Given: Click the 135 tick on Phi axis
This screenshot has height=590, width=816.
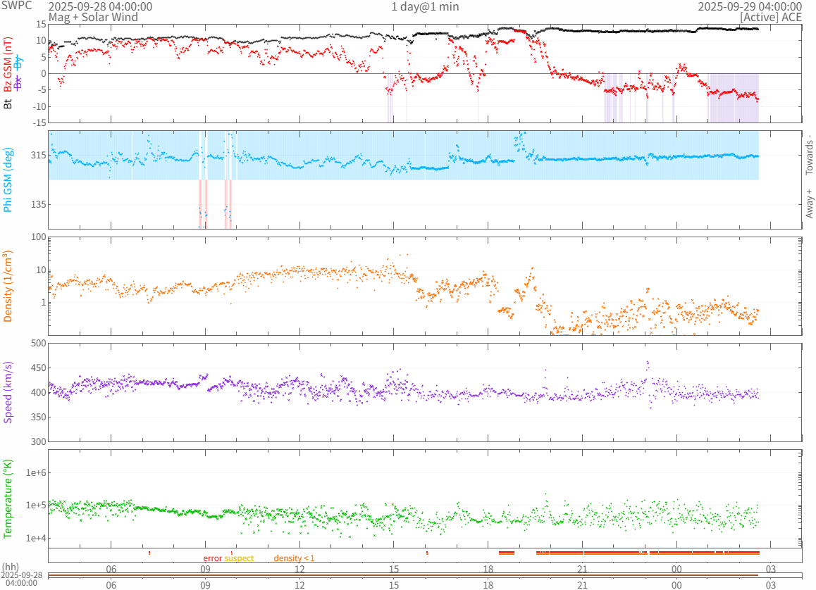Looking at the screenshot, I should click(39, 204).
